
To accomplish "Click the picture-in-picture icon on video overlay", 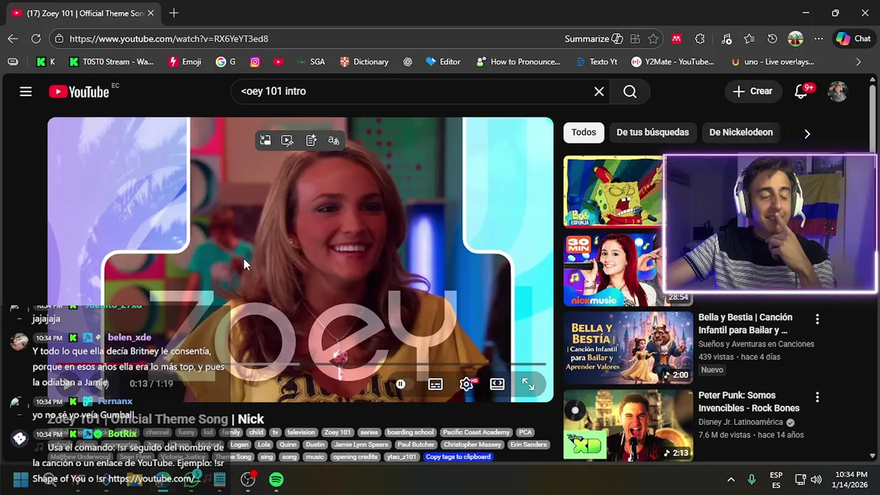I will pyautogui.click(x=265, y=140).
